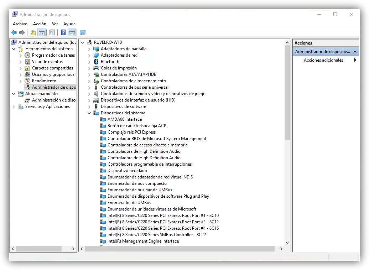Select AMDA00 Interface device
369x270 pixels.
125,119
